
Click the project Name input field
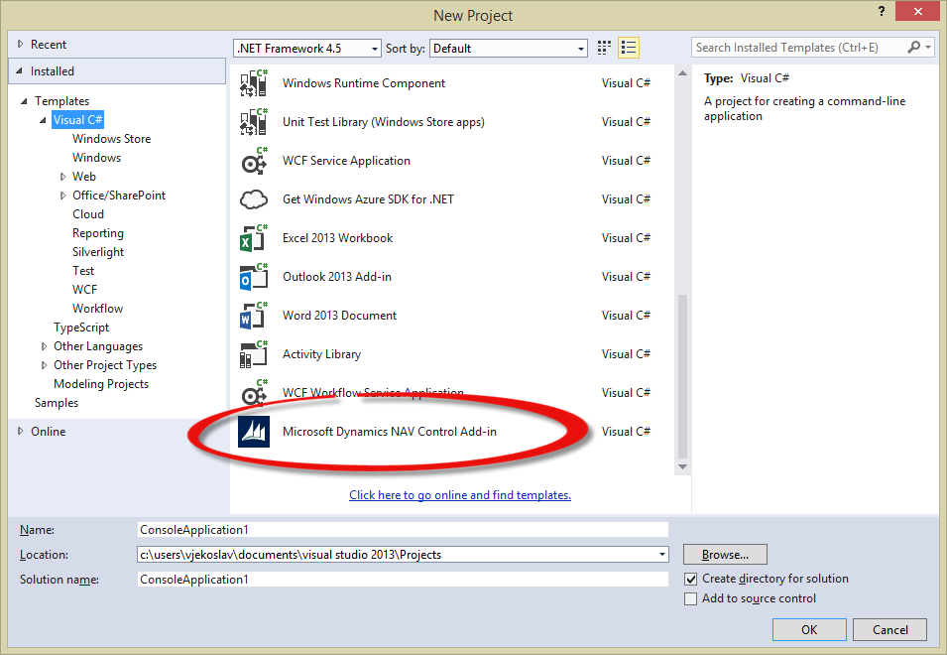pos(403,529)
